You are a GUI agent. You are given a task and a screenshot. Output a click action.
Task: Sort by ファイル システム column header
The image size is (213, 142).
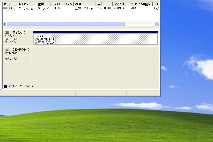(62, 4)
